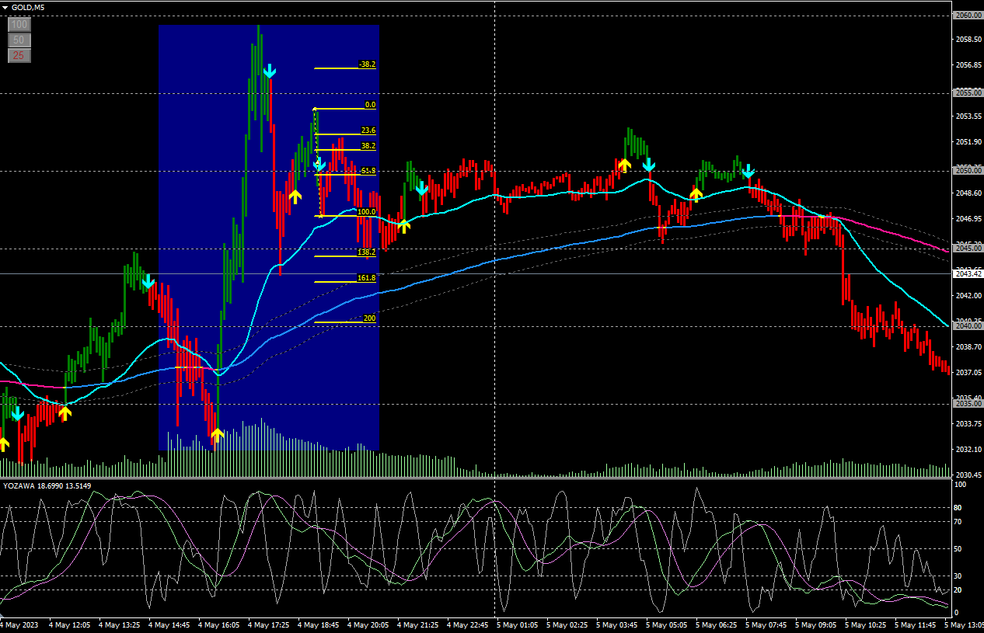
Task: Click the 2060.00 price level on axis
Action: point(968,16)
